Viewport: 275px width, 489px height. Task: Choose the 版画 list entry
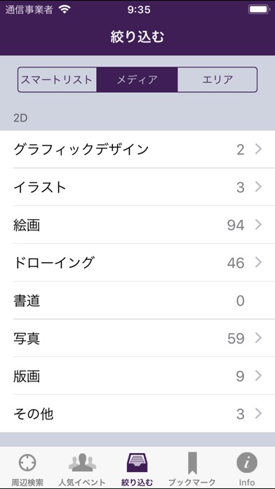point(137,376)
